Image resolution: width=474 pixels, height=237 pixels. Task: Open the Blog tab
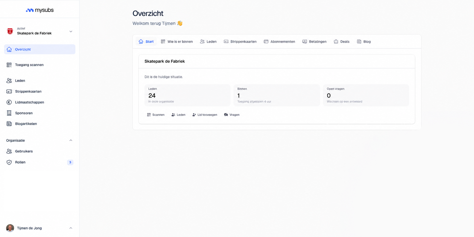point(364,42)
